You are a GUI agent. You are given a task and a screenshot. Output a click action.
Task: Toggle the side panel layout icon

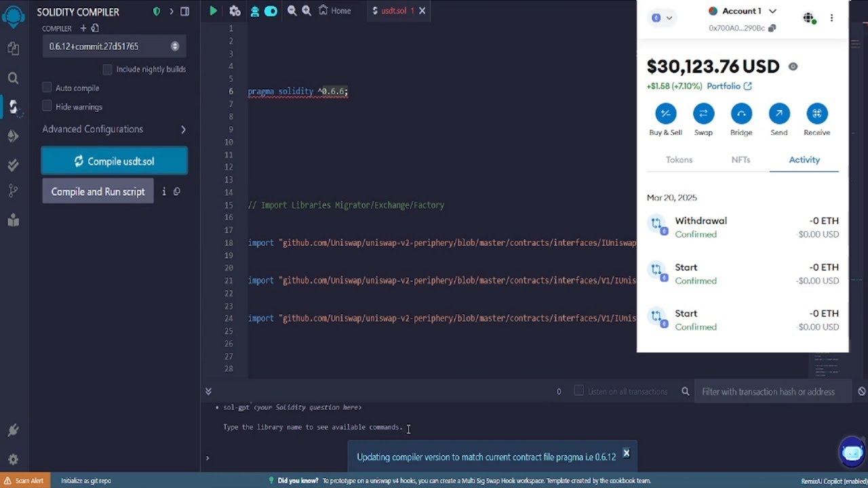click(x=184, y=12)
